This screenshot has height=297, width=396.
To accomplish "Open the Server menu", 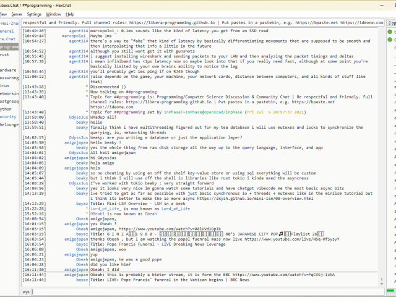I will pos(17,14).
